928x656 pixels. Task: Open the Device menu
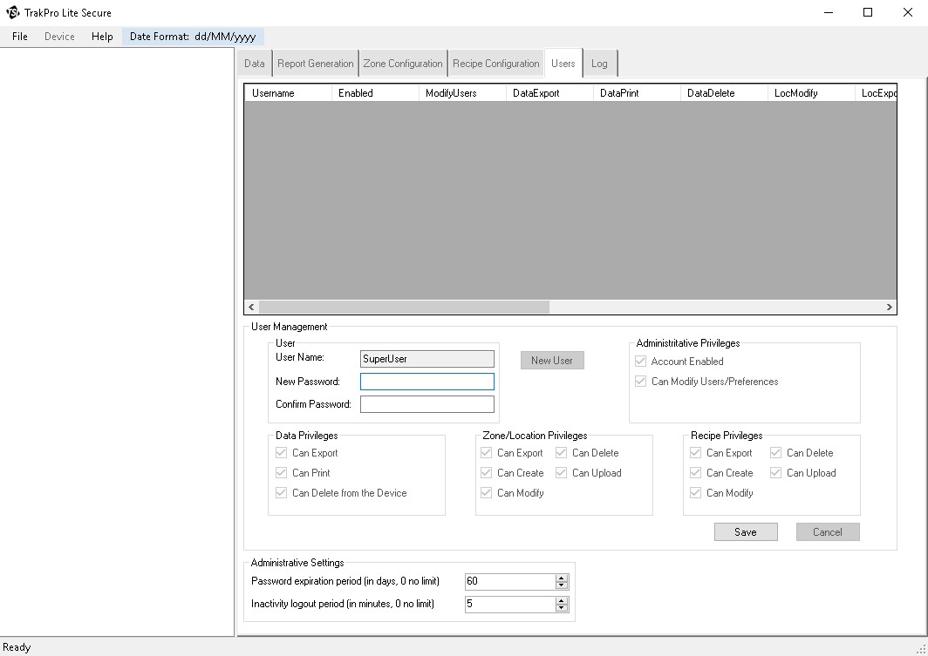[59, 37]
